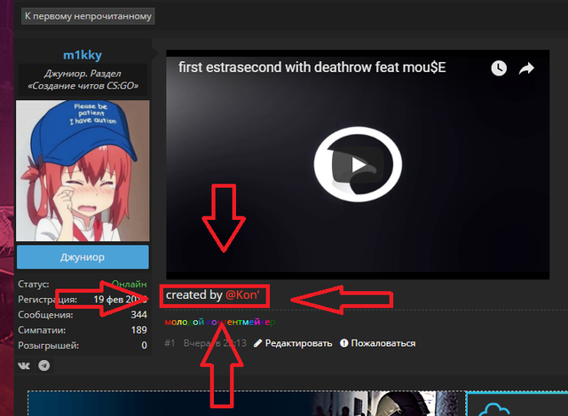568x416 pixels.
Task: Click 'Редактировать' to edit the post
Action: point(298,343)
